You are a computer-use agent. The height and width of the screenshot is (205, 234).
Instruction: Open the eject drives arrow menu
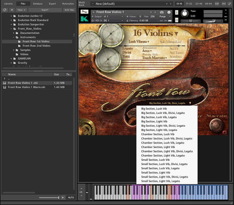(x=12, y=10)
